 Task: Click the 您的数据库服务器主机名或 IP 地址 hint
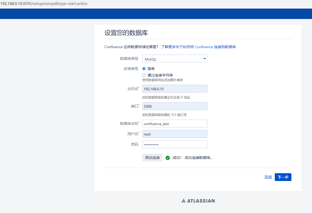(166, 97)
